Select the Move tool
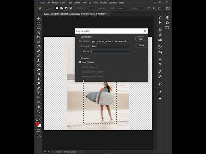206x154 pixels. (x=39, y=19)
